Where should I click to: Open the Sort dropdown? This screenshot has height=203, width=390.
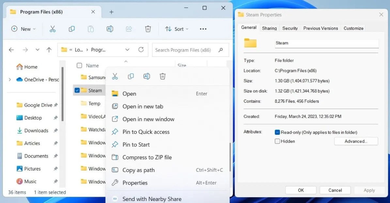coord(177,29)
